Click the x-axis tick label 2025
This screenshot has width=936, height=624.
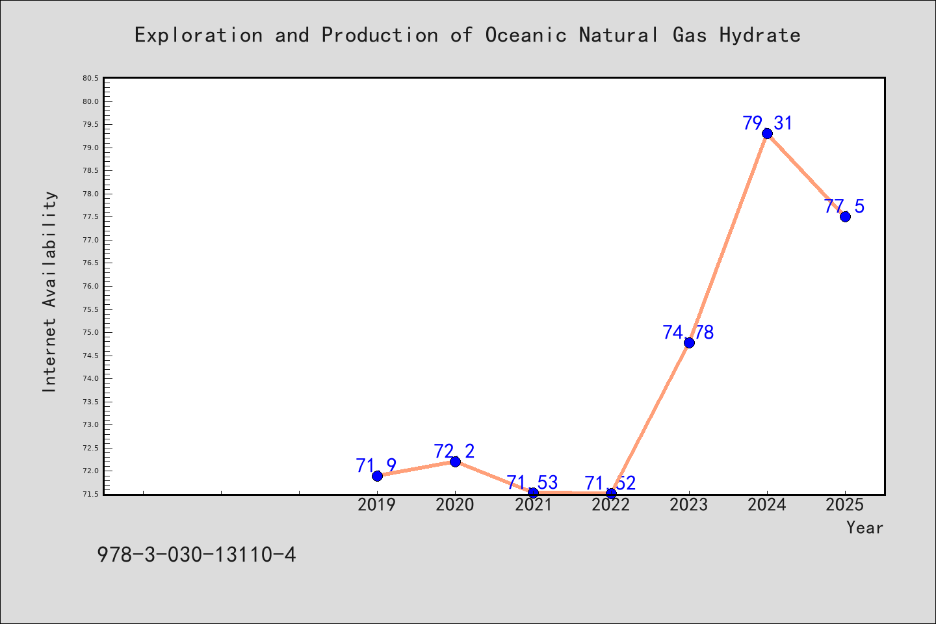(845, 504)
